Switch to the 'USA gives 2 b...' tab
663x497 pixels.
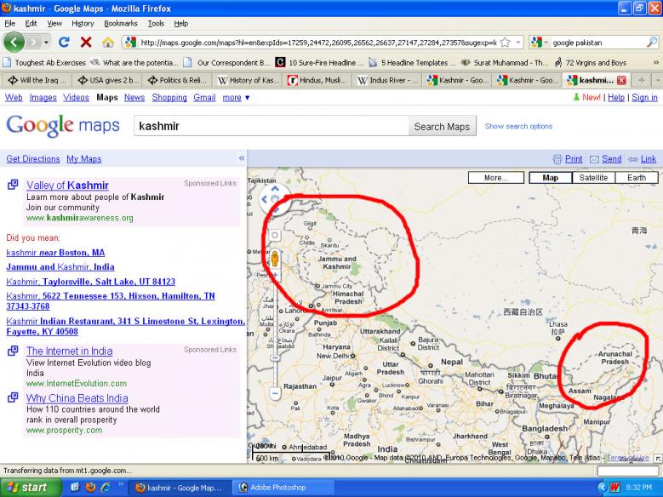pos(107,80)
